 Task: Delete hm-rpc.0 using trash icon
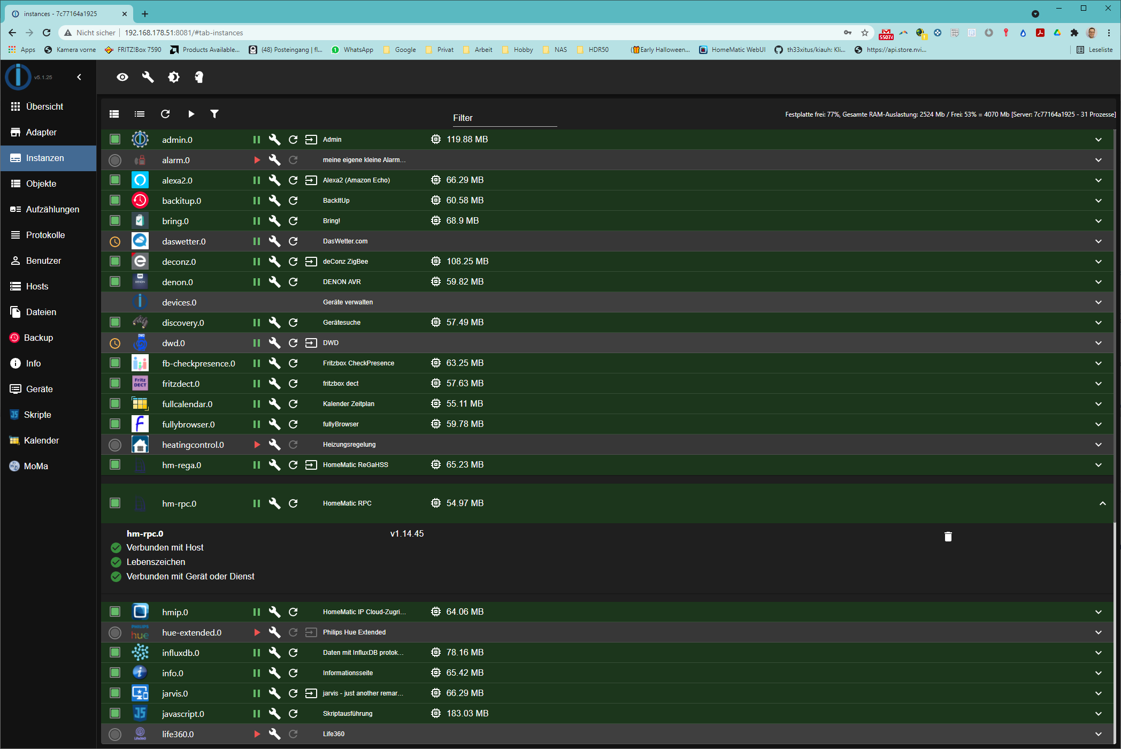coord(948,537)
